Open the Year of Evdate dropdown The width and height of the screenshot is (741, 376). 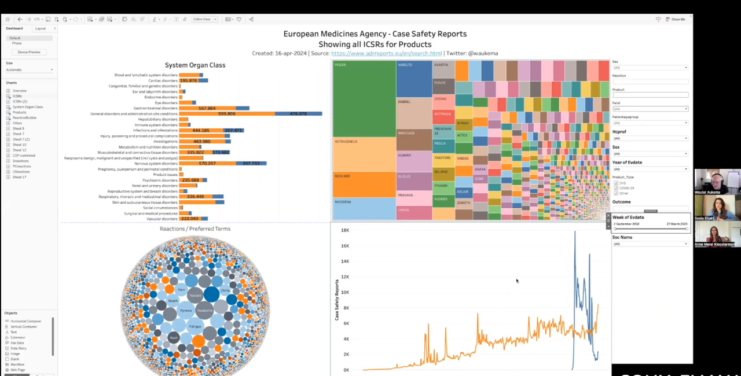(651, 169)
